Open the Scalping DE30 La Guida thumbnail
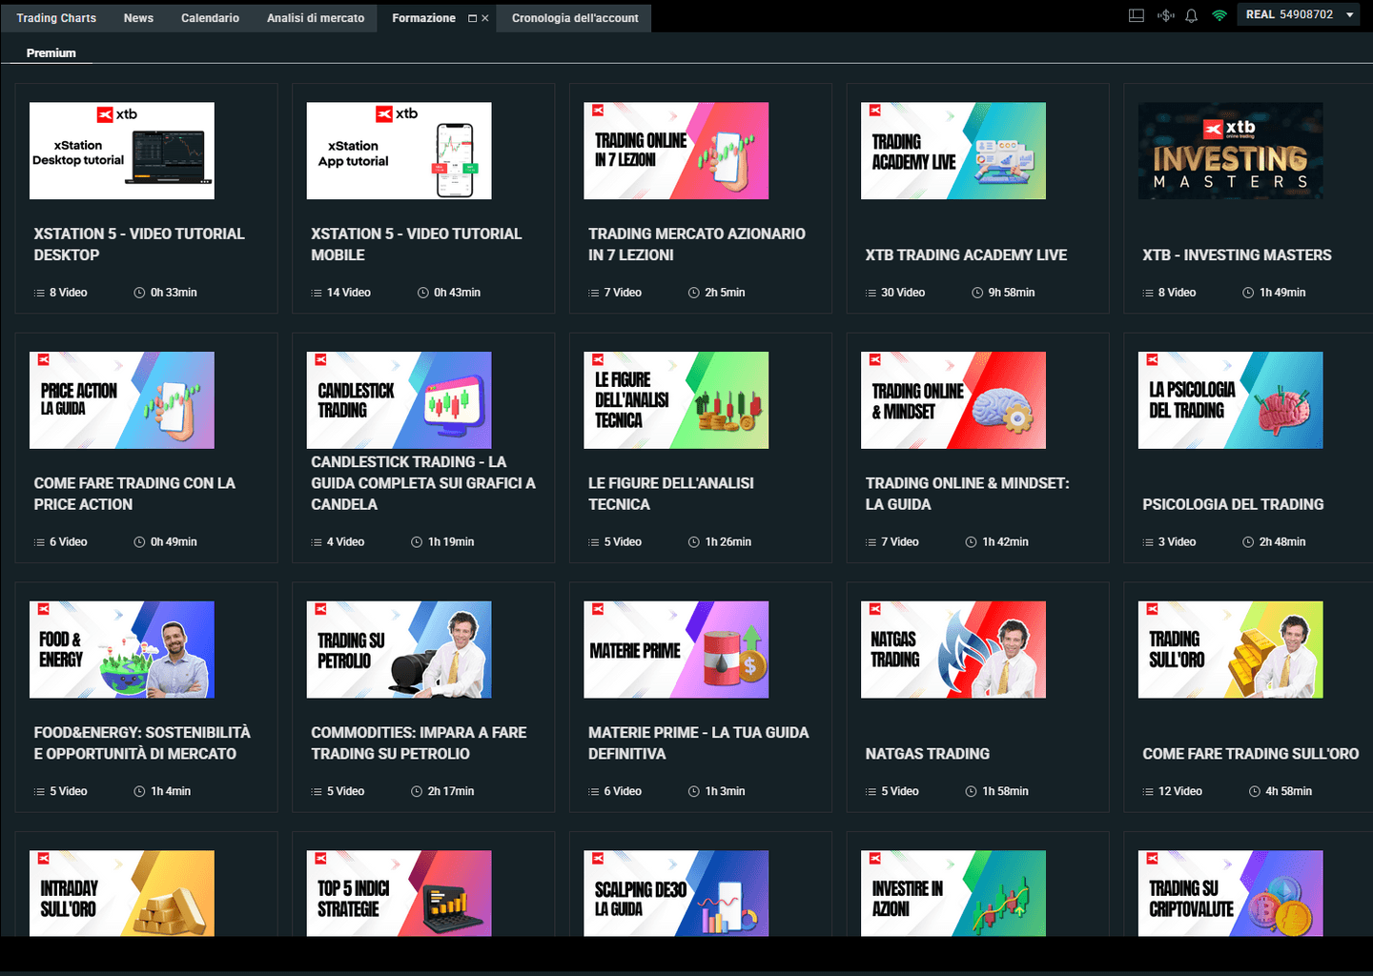The image size is (1373, 976). pos(676,893)
